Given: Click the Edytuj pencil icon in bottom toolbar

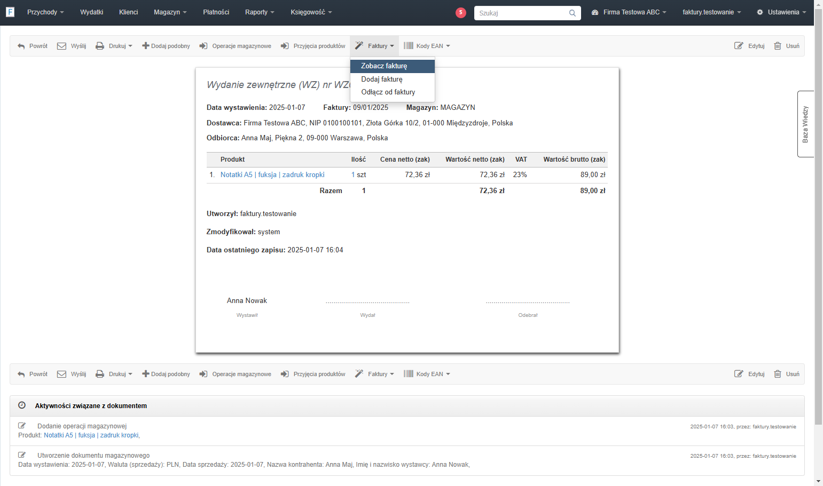Looking at the screenshot, I should [739, 374].
